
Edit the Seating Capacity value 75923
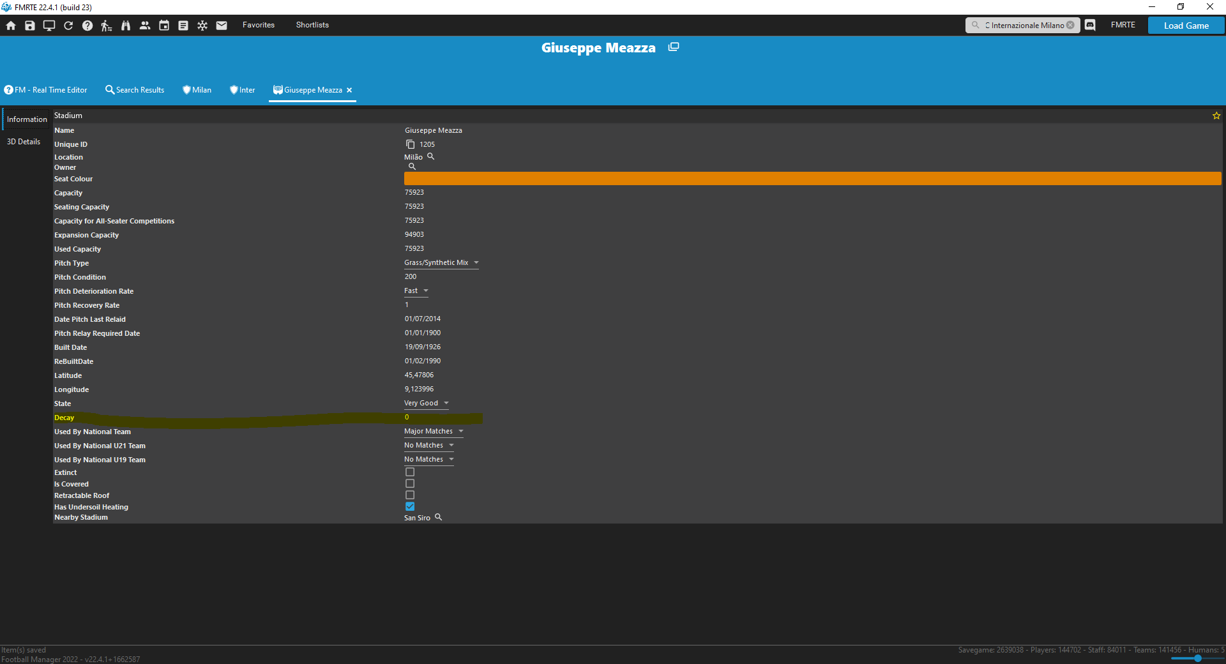click(414, 206)
